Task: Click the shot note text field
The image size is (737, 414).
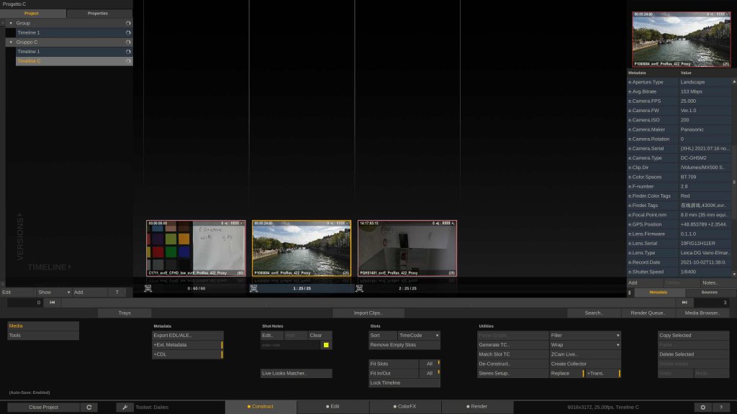Action: (x=291, y=345)
